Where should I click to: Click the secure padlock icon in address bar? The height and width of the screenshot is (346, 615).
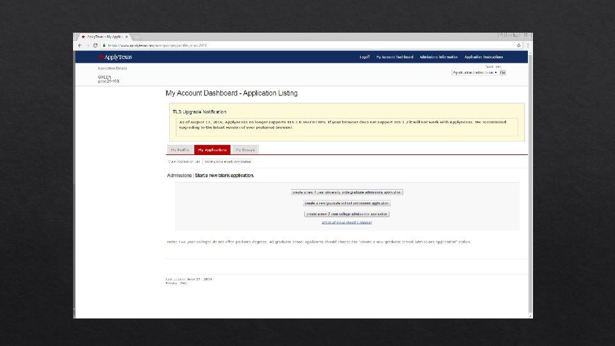[104, 45]
